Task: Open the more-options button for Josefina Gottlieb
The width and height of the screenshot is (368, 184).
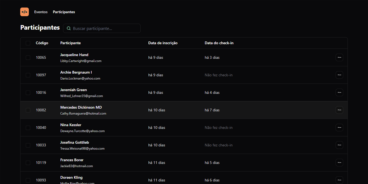Action: pyautogui.click(x=339, y=145)
